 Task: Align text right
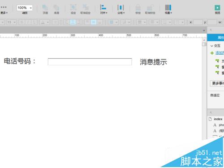pyautogui.click(x=79, y=22)
